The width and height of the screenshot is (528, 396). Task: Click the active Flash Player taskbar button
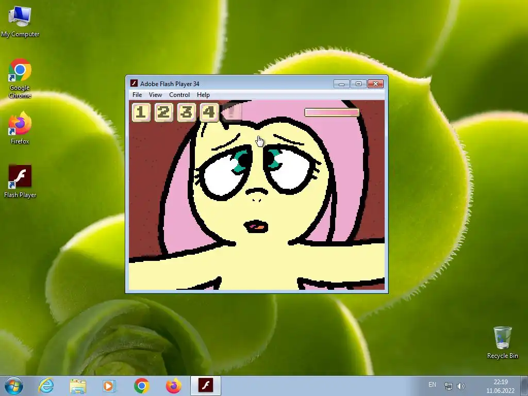pyautogui.click(x=205, y=386)
